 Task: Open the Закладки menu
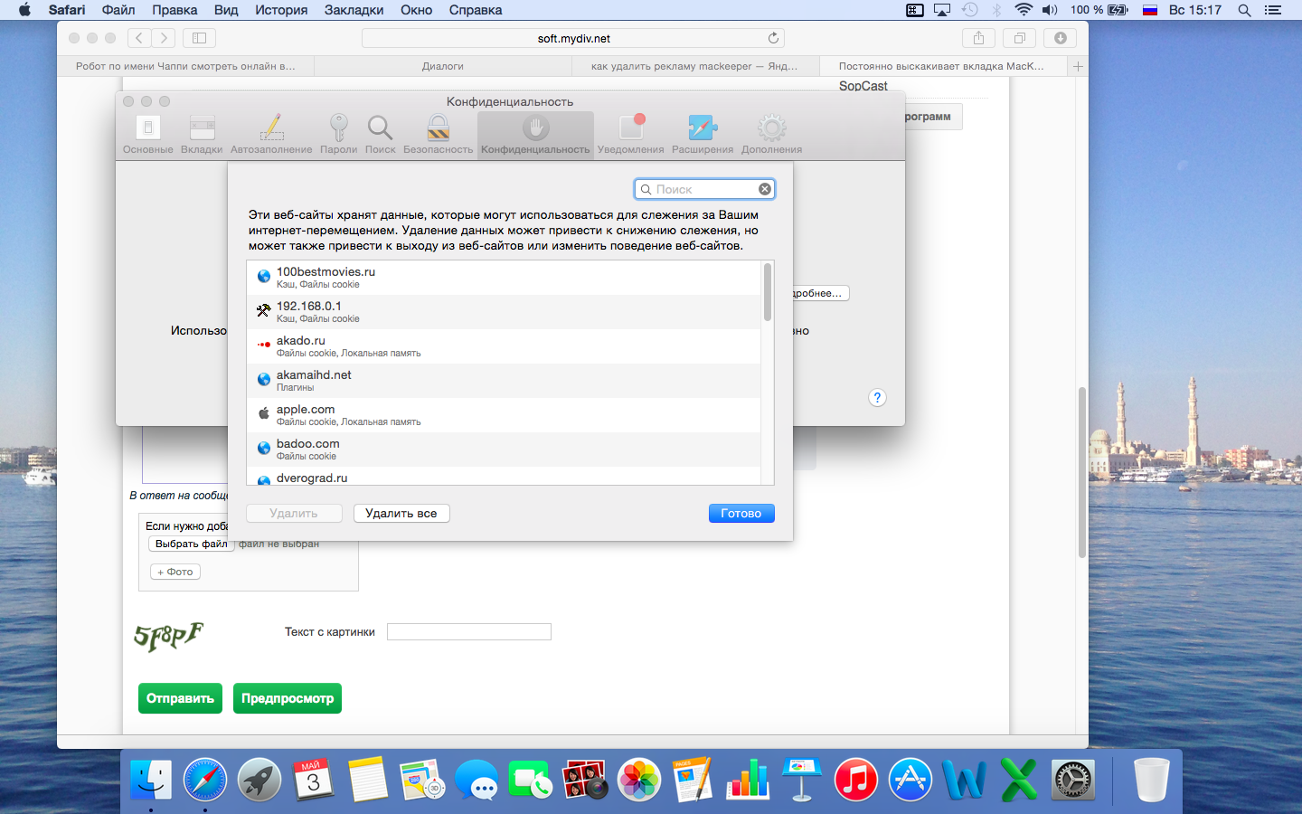(x=354, y=10)
